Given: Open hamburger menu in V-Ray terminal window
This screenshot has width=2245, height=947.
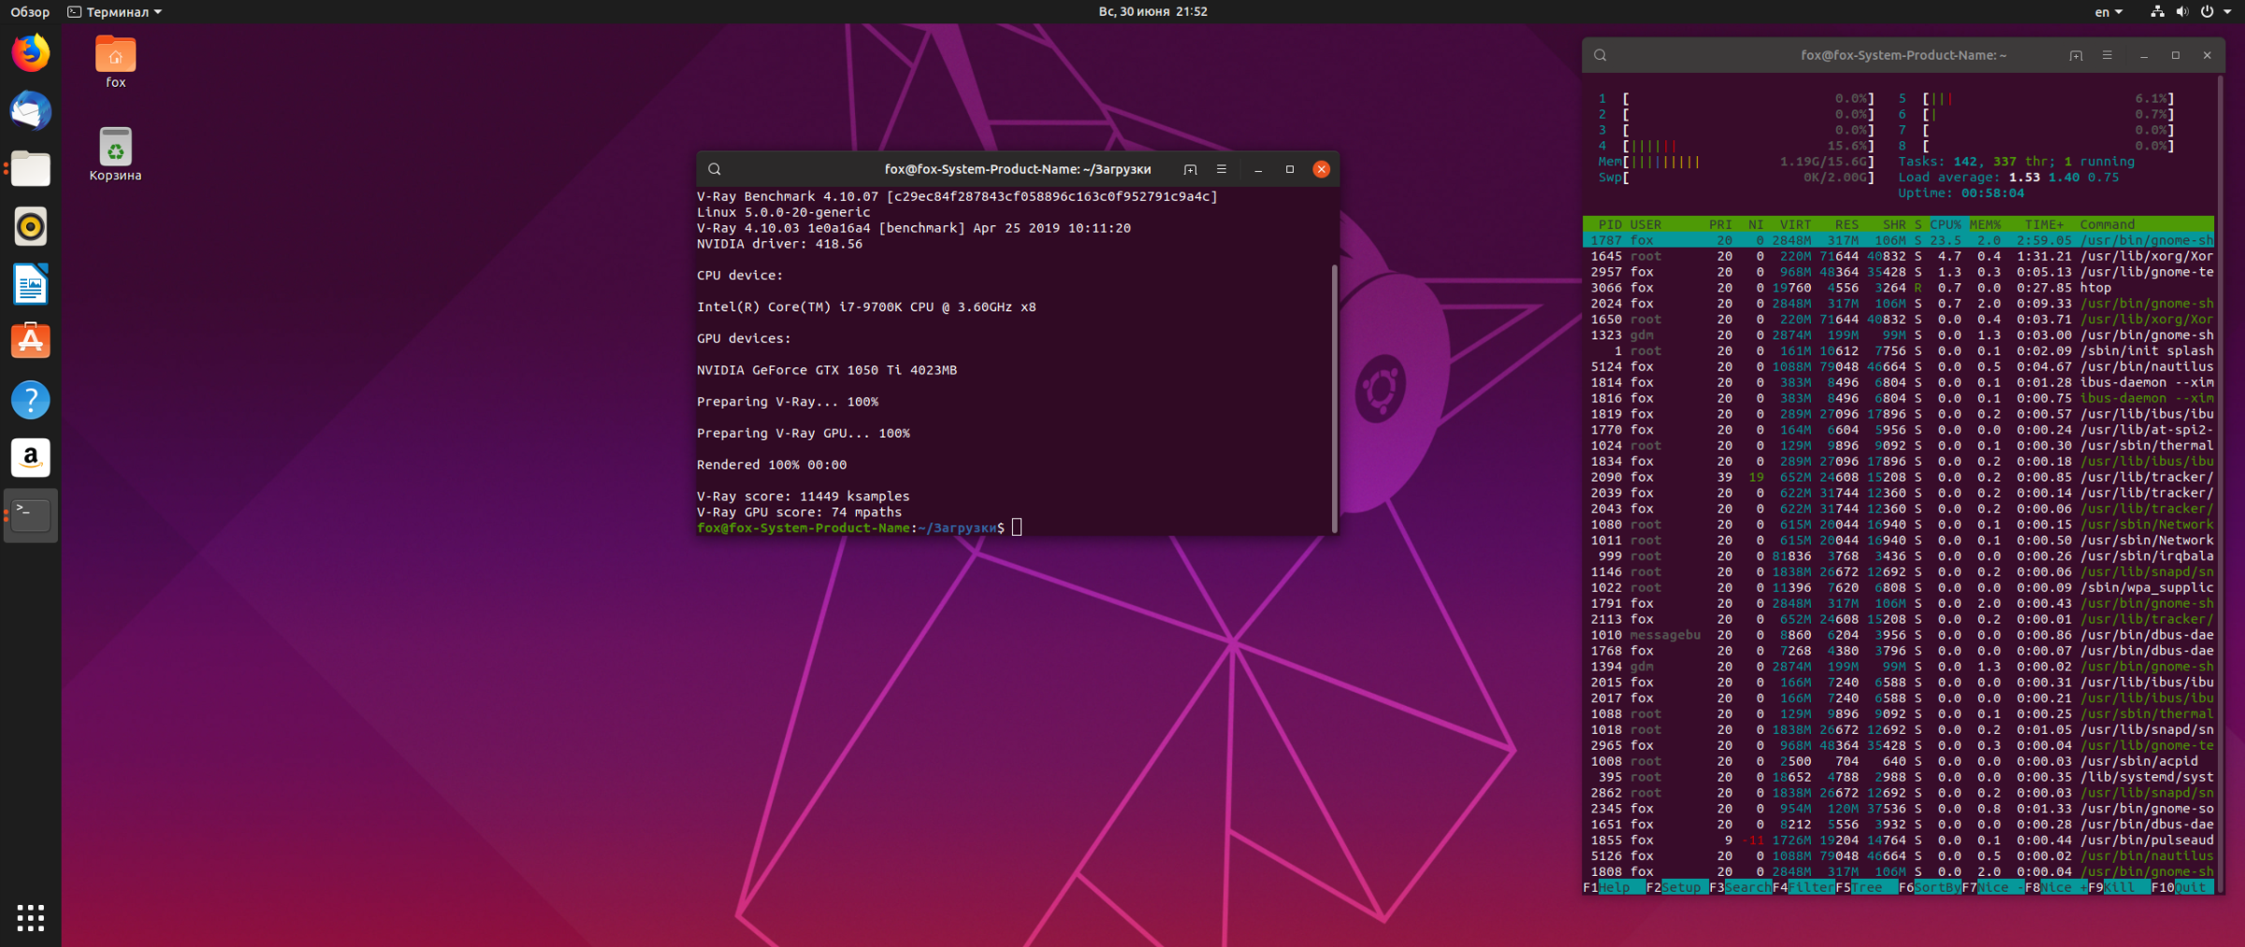Looking at the screenshot, I should (1221, 169).
